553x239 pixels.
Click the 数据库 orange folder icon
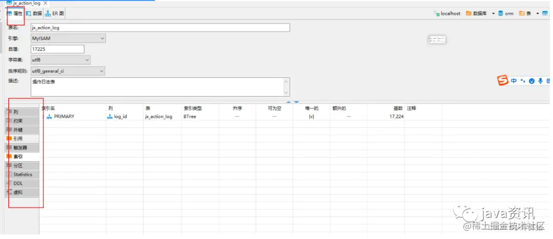[x=469, y=13]
